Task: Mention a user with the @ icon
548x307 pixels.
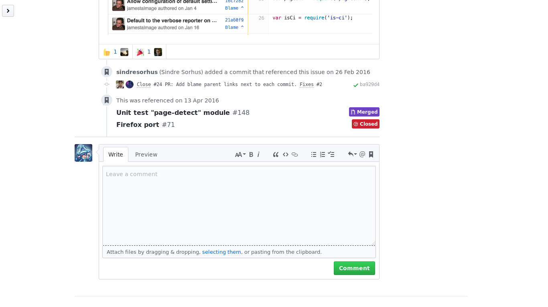Action: (x=362, y=154)
